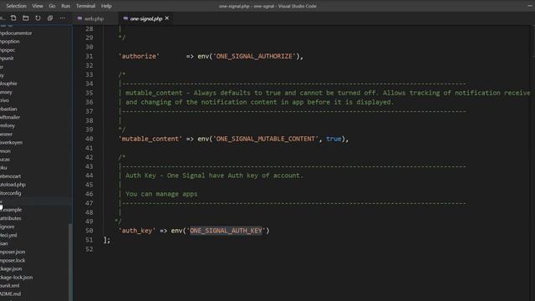Click the explorer sidebar vertical scrollbar thumb
Screen dimensions: 535x301
coord(70,262)
